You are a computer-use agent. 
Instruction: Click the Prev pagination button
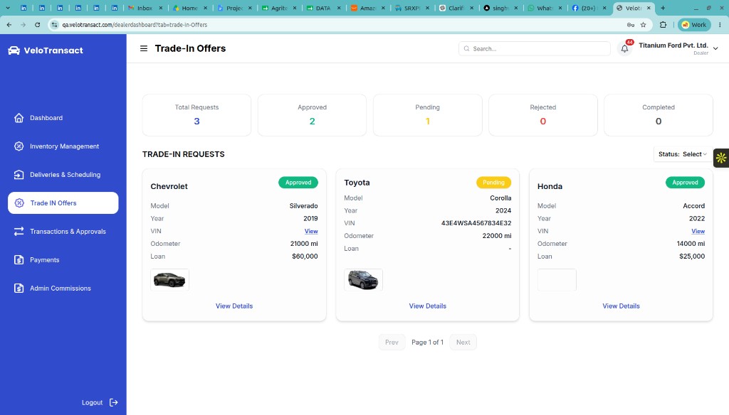(x=392, y=342)
